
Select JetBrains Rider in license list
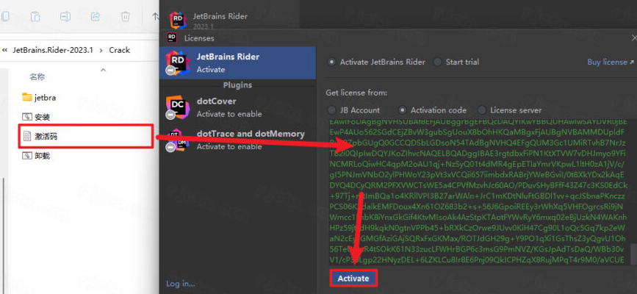(x=237, y=62)
